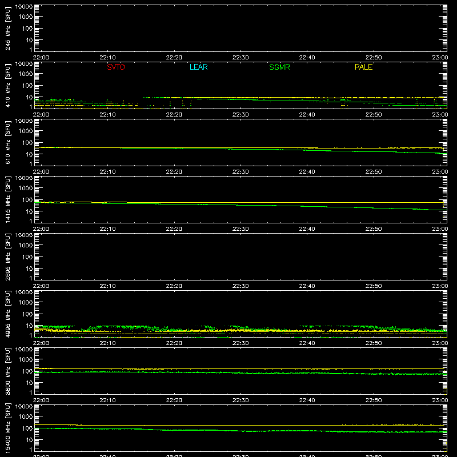The image size is (457, 457).
Task: Click the green SGMR station legend label
Action: [x=279, y=67]
